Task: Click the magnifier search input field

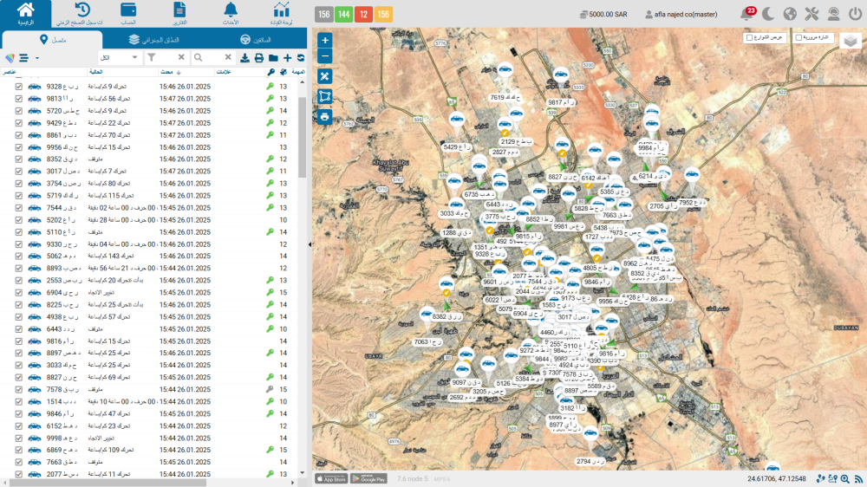Action: (212, 57)
